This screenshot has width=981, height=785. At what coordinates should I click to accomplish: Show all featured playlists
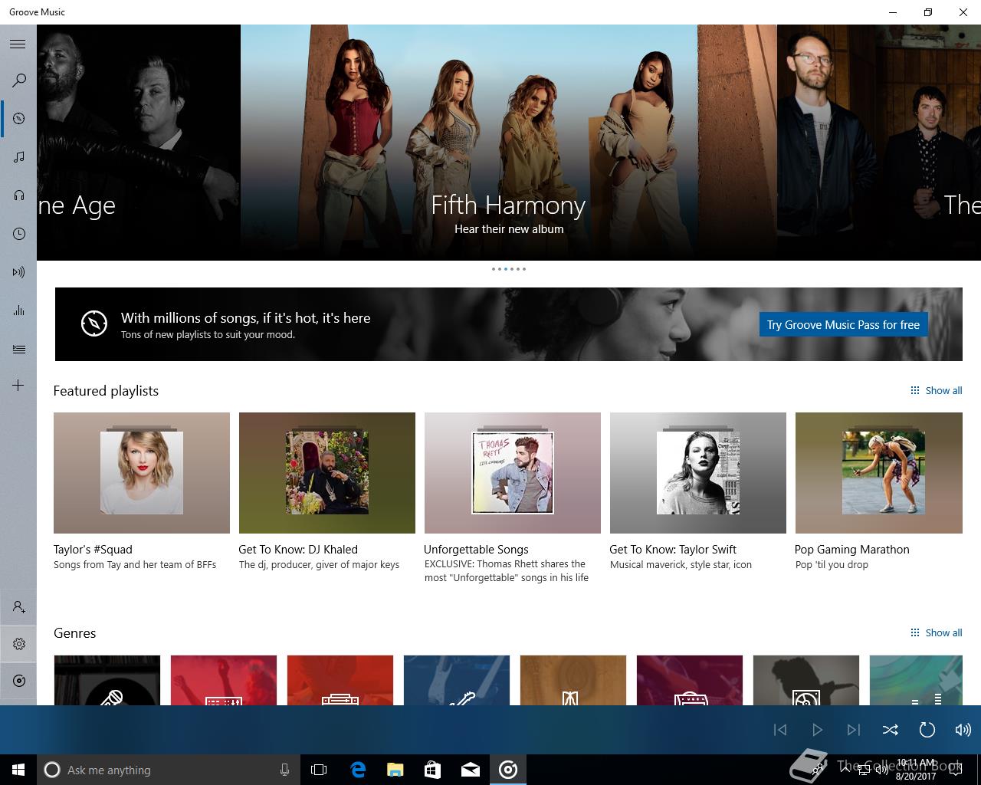point(936,390)
